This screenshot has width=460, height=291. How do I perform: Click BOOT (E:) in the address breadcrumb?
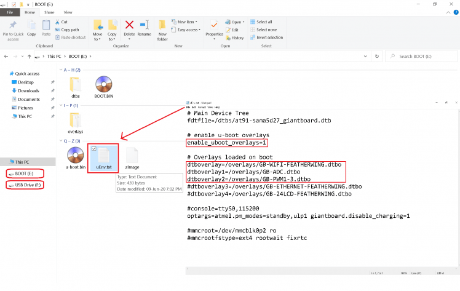pyautogui.click(x=77, y=57)
